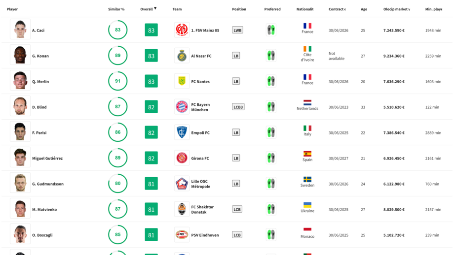454x255 pixels.
Task: Sort by Olocip market value header
Action: coord(396,9)
